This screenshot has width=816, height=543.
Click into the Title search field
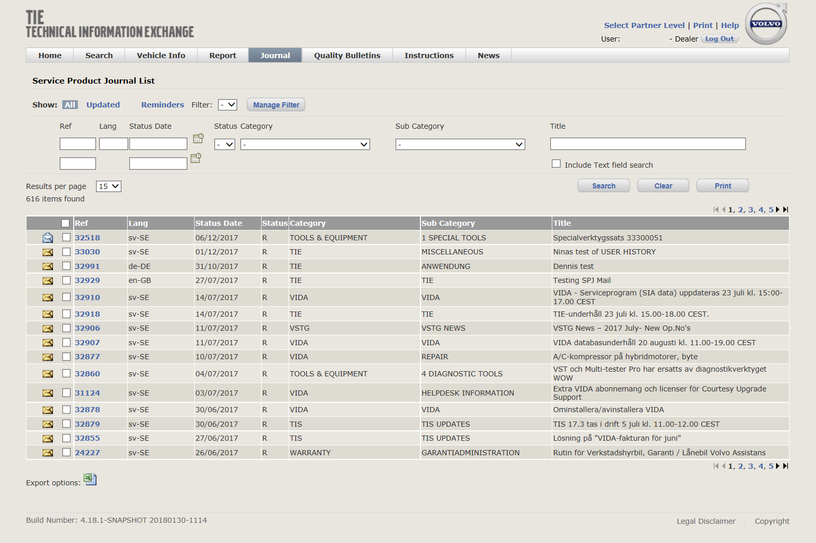coord(648,144)
